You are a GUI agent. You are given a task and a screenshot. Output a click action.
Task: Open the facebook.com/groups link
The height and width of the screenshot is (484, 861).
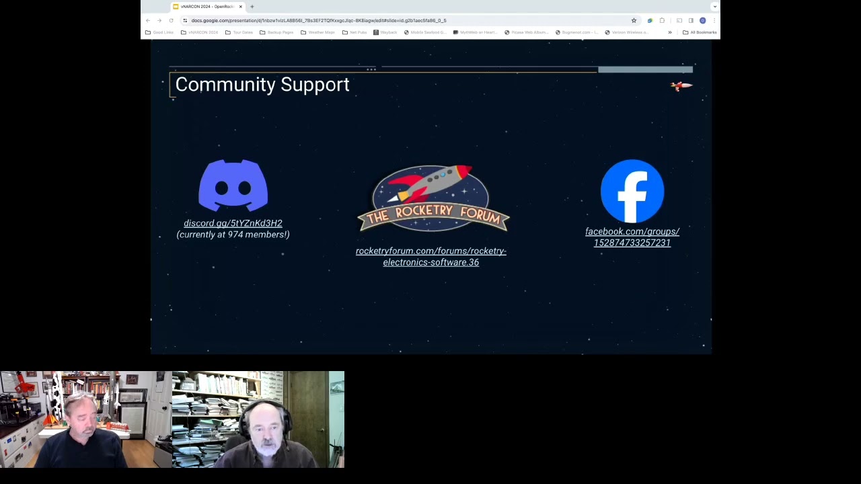click(x=632, y=237)
